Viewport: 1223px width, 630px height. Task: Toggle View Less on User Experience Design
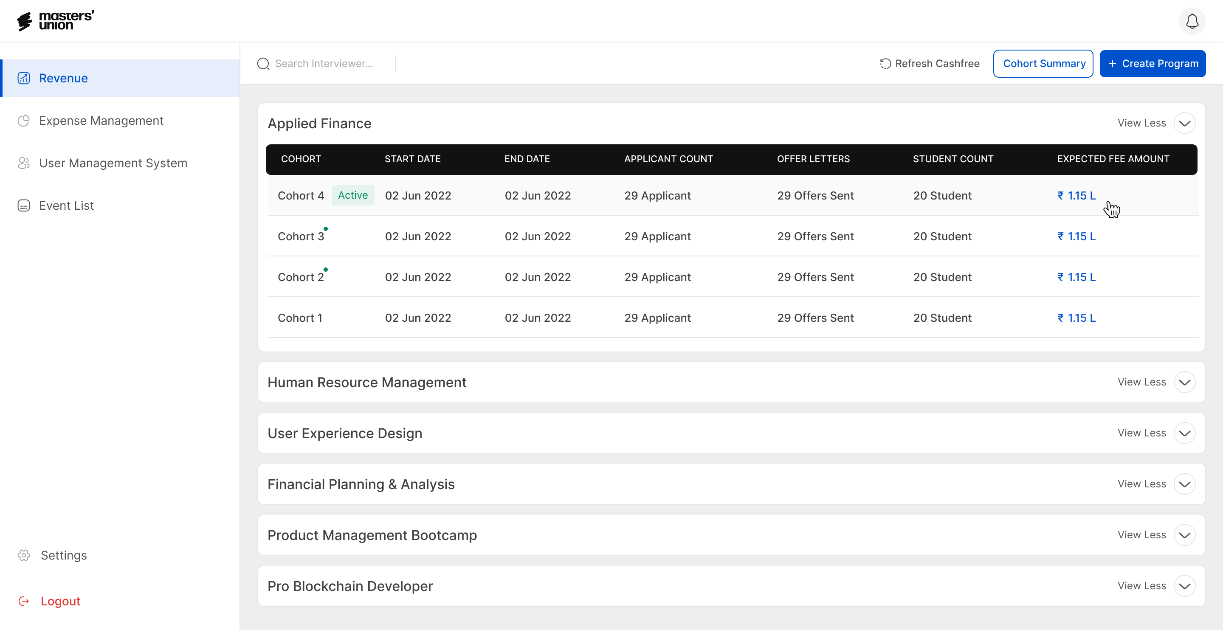tap(1141, 433)
